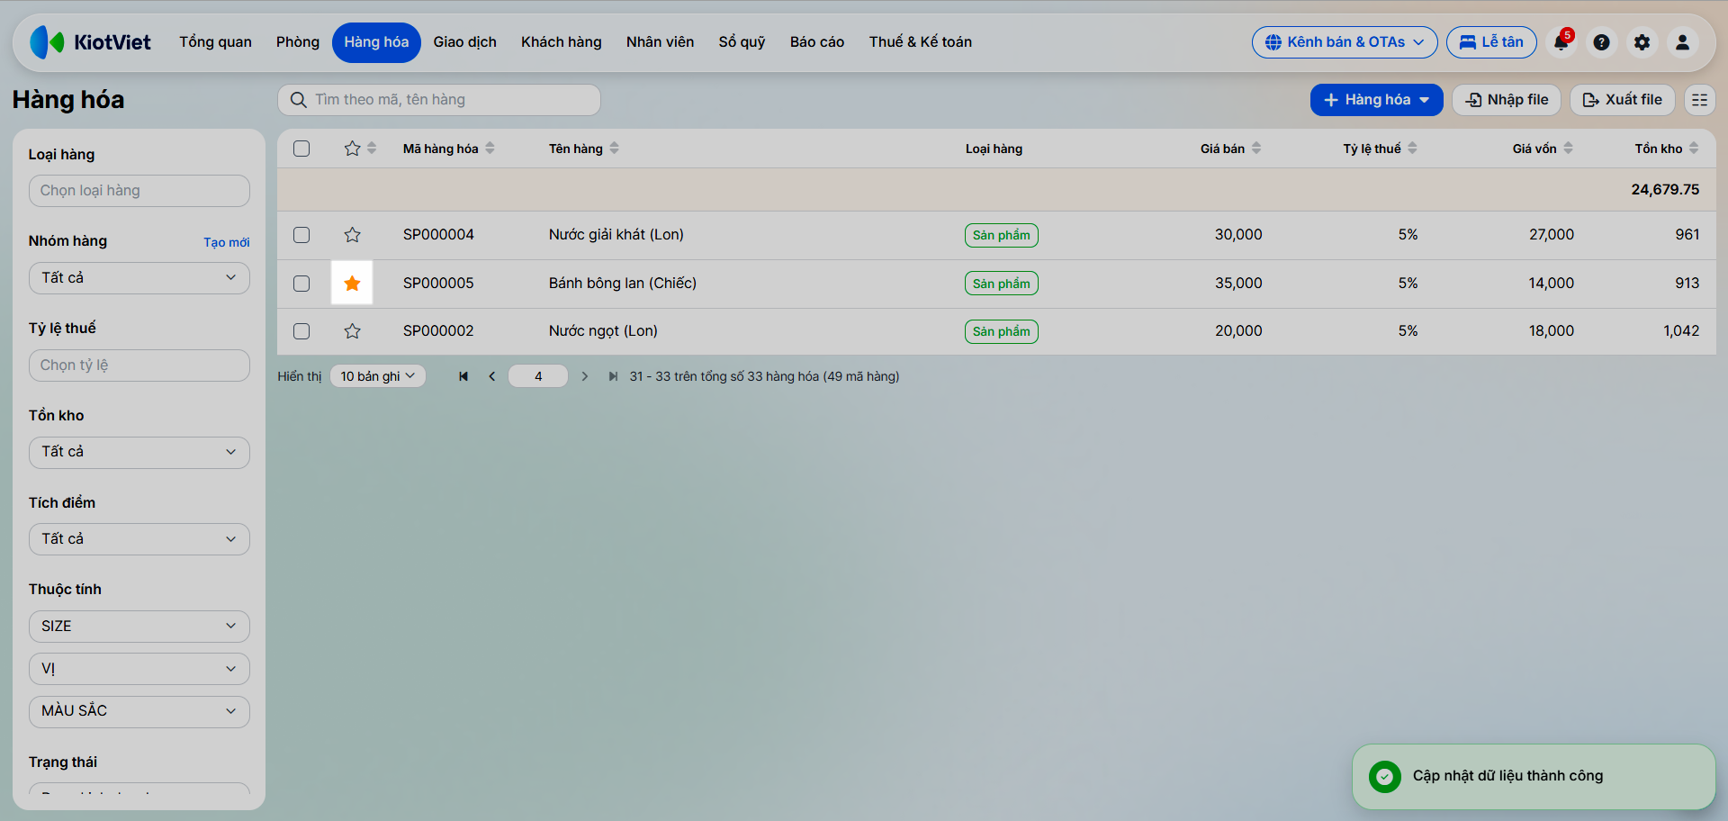Open product Nước giải khát (Lon)
1728x821 pixels.
[616, 235]
